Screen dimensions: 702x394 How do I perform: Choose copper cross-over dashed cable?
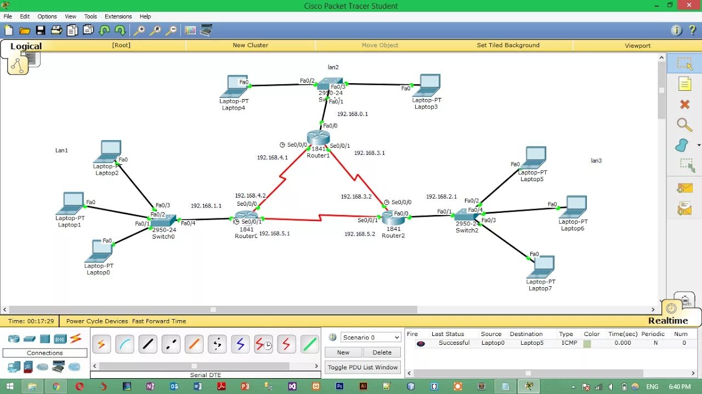[171, 344]
